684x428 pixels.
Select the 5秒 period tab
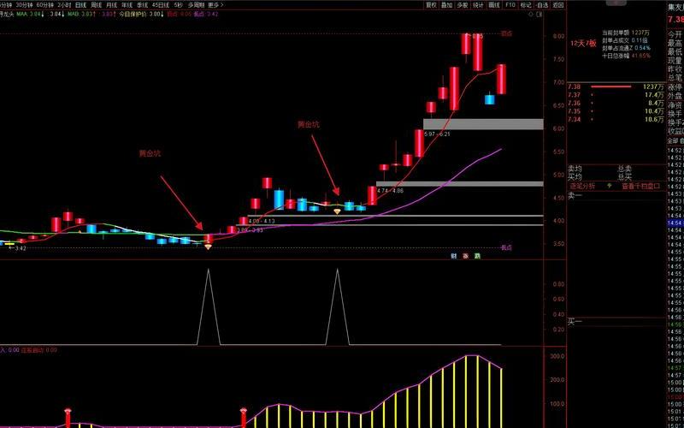179,5
